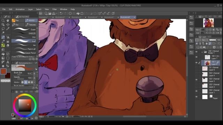Viewport: 223px width, 125px height.
Task: Toggle visibility of Layer 7
Action: pos(197,57)
